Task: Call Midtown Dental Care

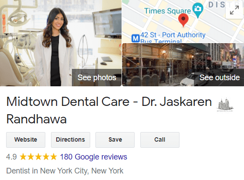Action: click(160, 140)
